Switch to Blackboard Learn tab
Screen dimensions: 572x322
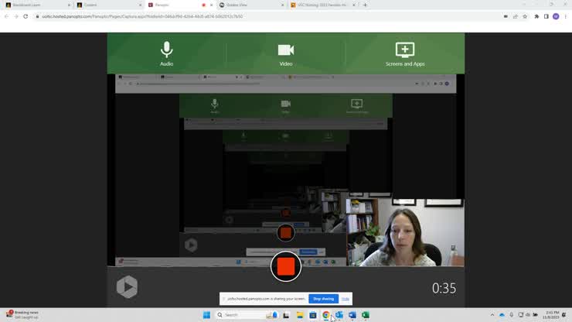[x=38, y=5]
